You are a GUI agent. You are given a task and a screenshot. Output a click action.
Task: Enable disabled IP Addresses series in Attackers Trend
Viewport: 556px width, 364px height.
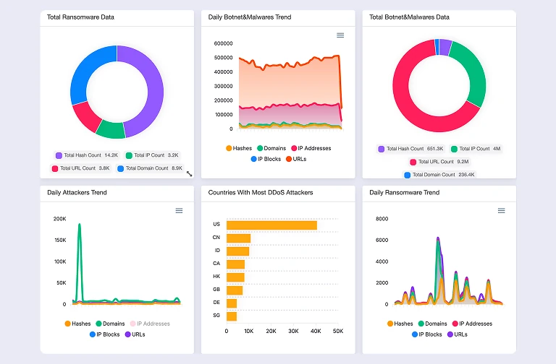point(150,324)
